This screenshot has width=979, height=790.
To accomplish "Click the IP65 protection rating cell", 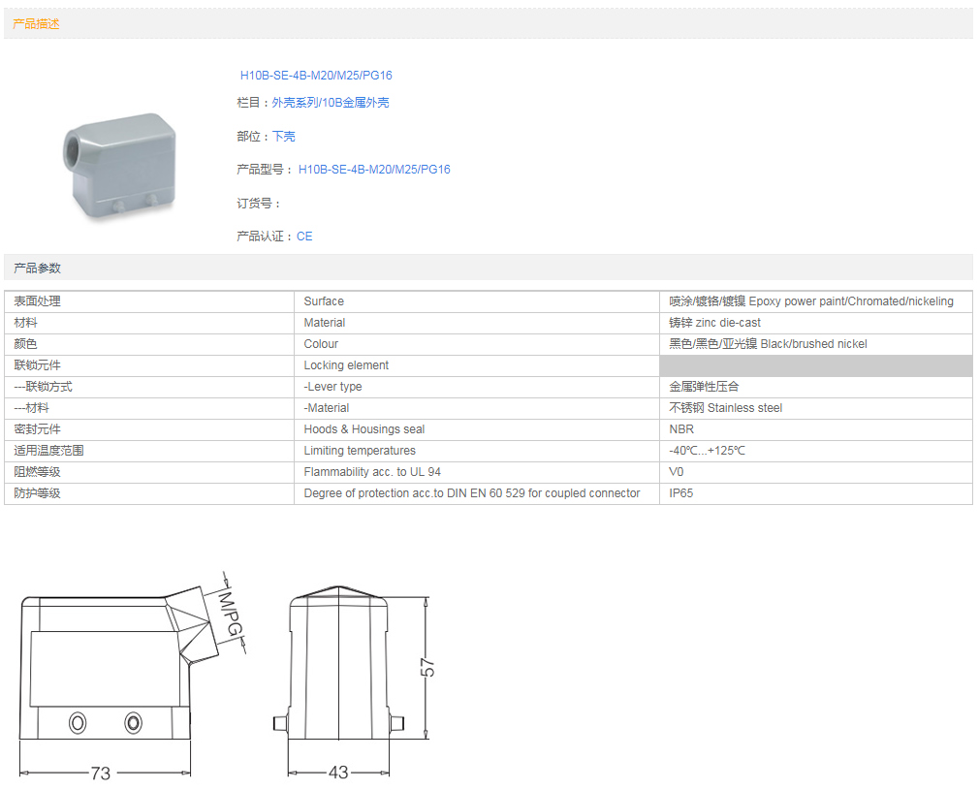I will pos(681,493).
